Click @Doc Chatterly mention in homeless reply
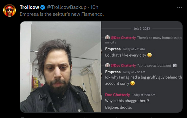Image resolution: width=187 pixels, height=118 pixels. tap(123, 38)
